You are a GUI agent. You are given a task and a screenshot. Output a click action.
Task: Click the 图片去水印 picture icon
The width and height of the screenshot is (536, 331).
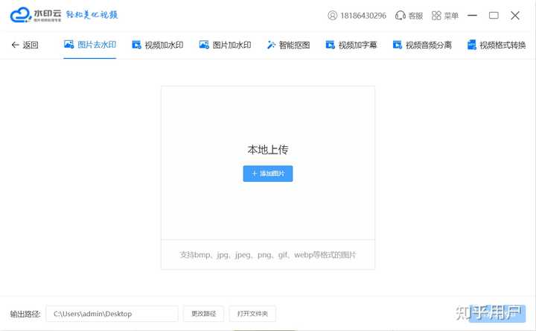point(68,45)
